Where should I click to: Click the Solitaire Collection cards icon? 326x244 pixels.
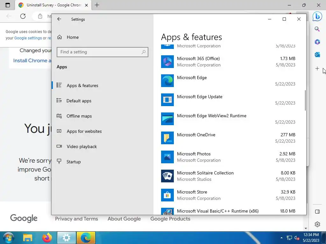tap(167, 176)
